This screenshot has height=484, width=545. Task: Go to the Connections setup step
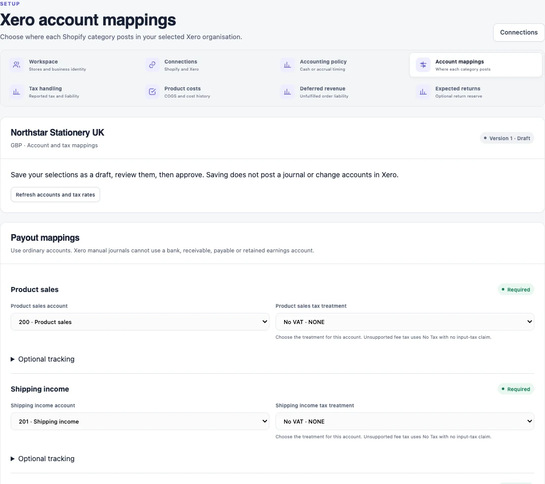205,65
